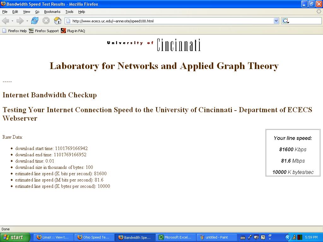Show hidden tray icons with chevron

coord(288,237)
